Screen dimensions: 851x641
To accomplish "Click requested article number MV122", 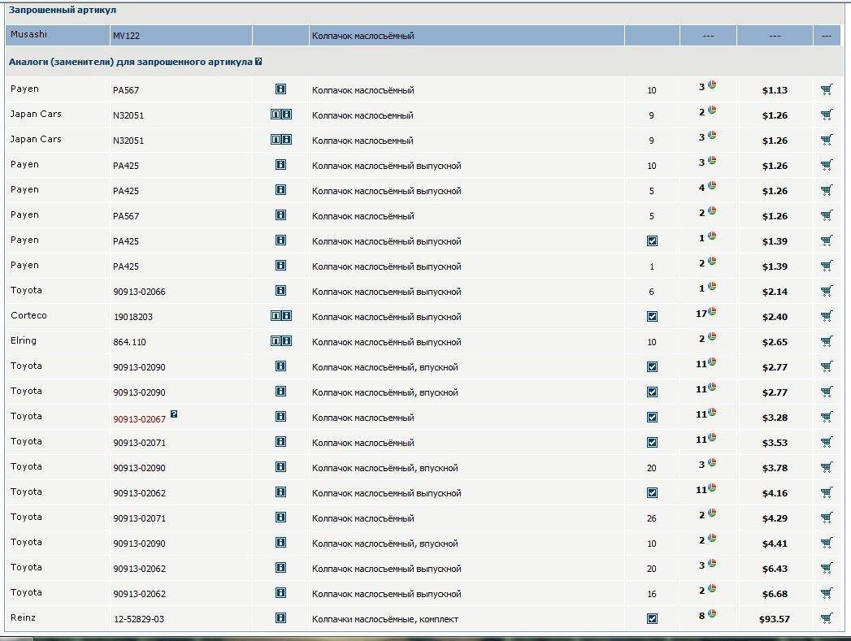I will (126, 36).
